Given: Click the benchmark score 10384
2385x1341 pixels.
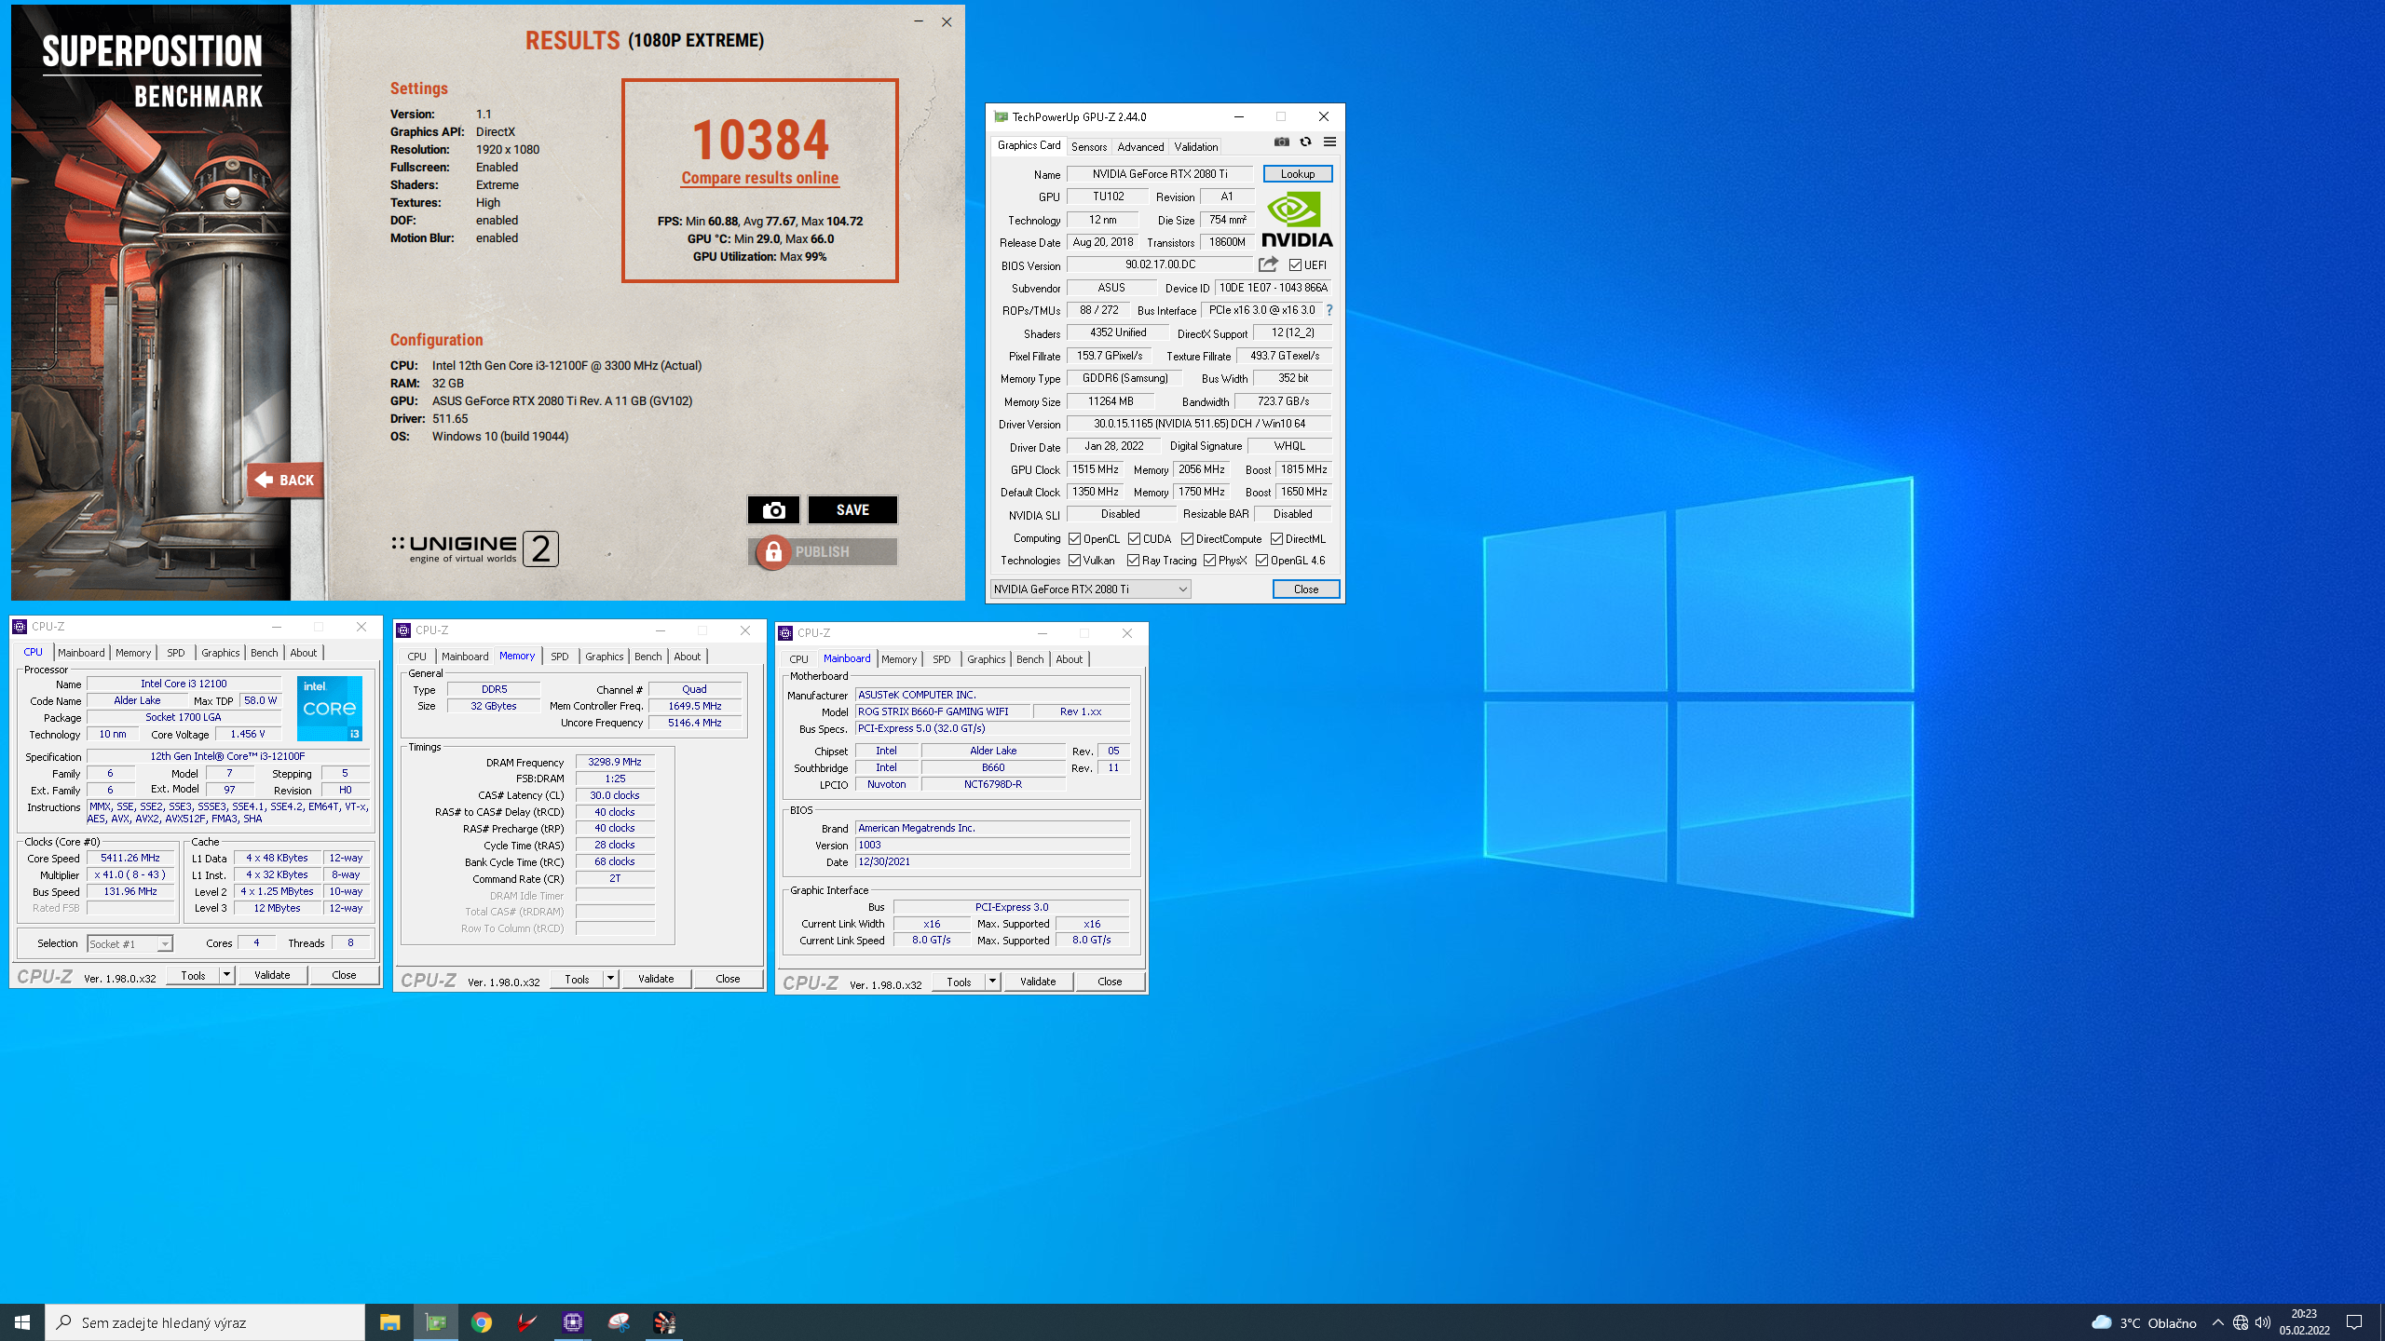Looking at the screenshot, I should pos(760,140).
